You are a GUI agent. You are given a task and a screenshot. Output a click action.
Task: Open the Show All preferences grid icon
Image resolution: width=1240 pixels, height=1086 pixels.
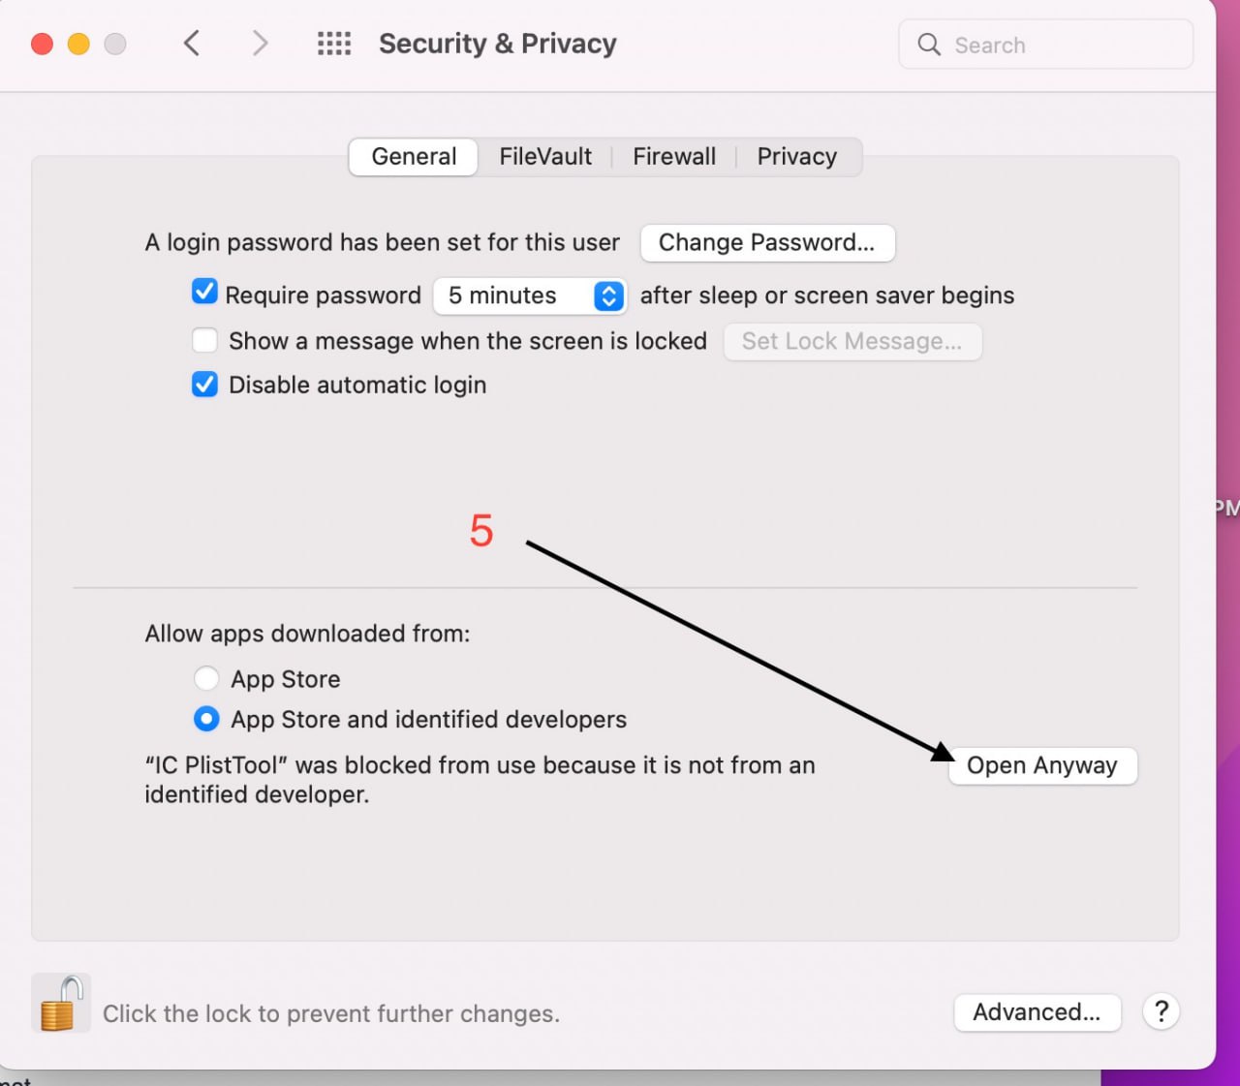(334, 44)
